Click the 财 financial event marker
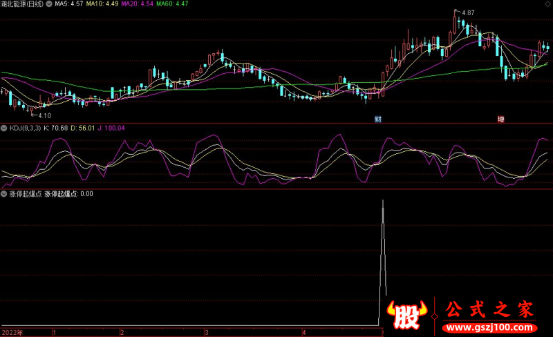This screenshot has height=337, width=553. coord(378,119)
